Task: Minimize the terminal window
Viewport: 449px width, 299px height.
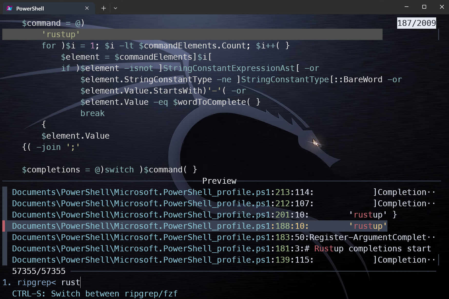Action: [x=406, y=7]
